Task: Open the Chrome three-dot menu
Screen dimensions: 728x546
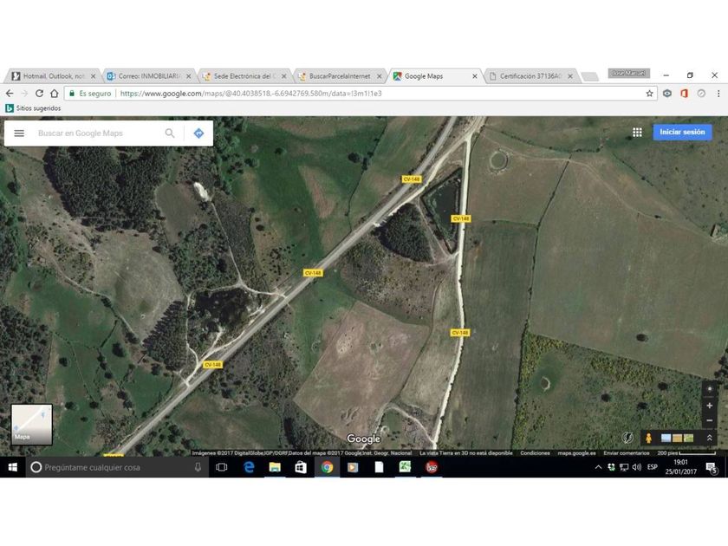Action: [718, 94]
